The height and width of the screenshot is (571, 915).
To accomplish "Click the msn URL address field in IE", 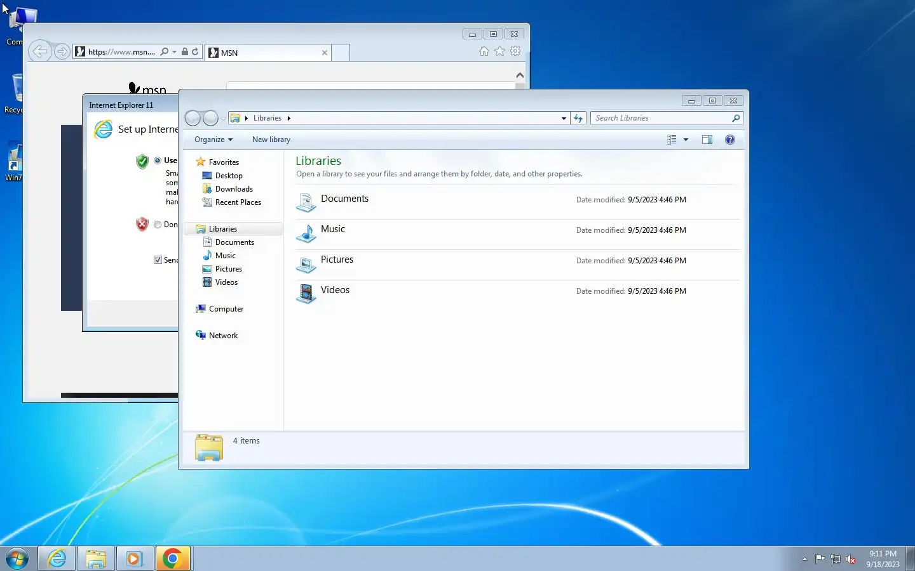I will (121, 52).
